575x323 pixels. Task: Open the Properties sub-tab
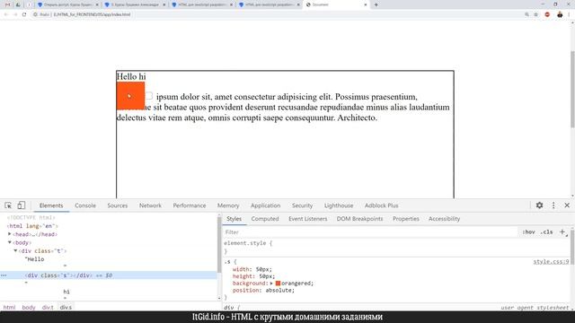[406, 219]
